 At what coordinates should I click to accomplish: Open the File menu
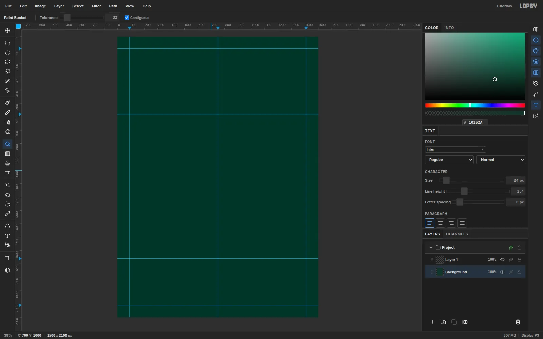[8, 6]
